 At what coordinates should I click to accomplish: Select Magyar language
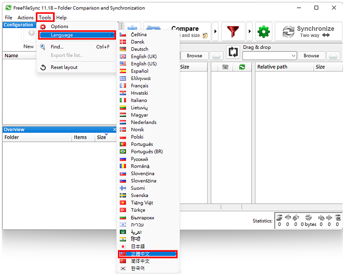[148, 115]
